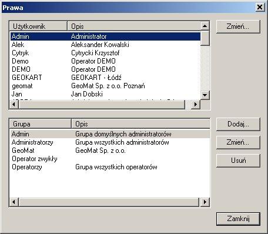Click the left arrow of the users list horizontal scrollbar
Screen dimensions: 268x234
pos(14,104)
